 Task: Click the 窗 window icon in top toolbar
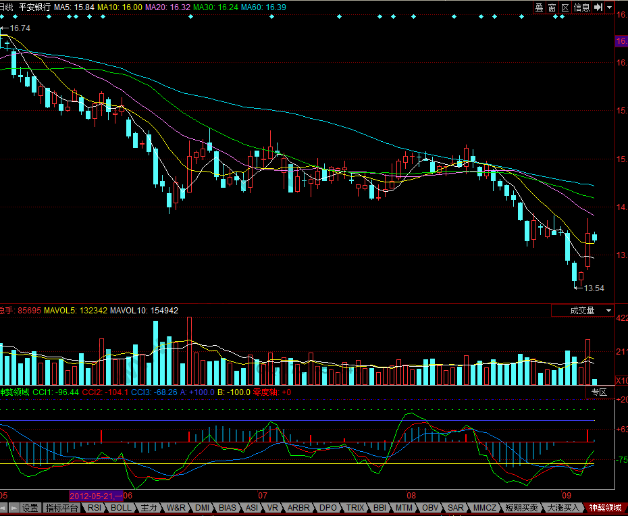coord(552,7)
